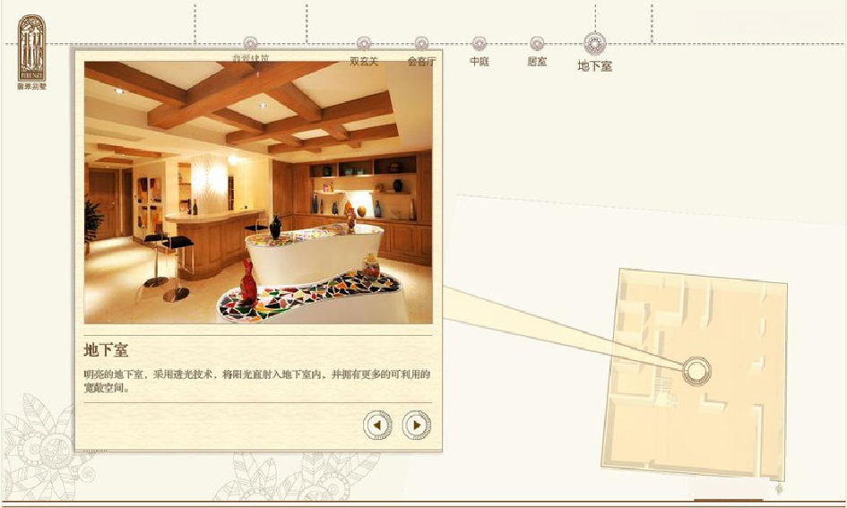
Task: Click the basement floor plan map
Action: [x=694, y=374]
